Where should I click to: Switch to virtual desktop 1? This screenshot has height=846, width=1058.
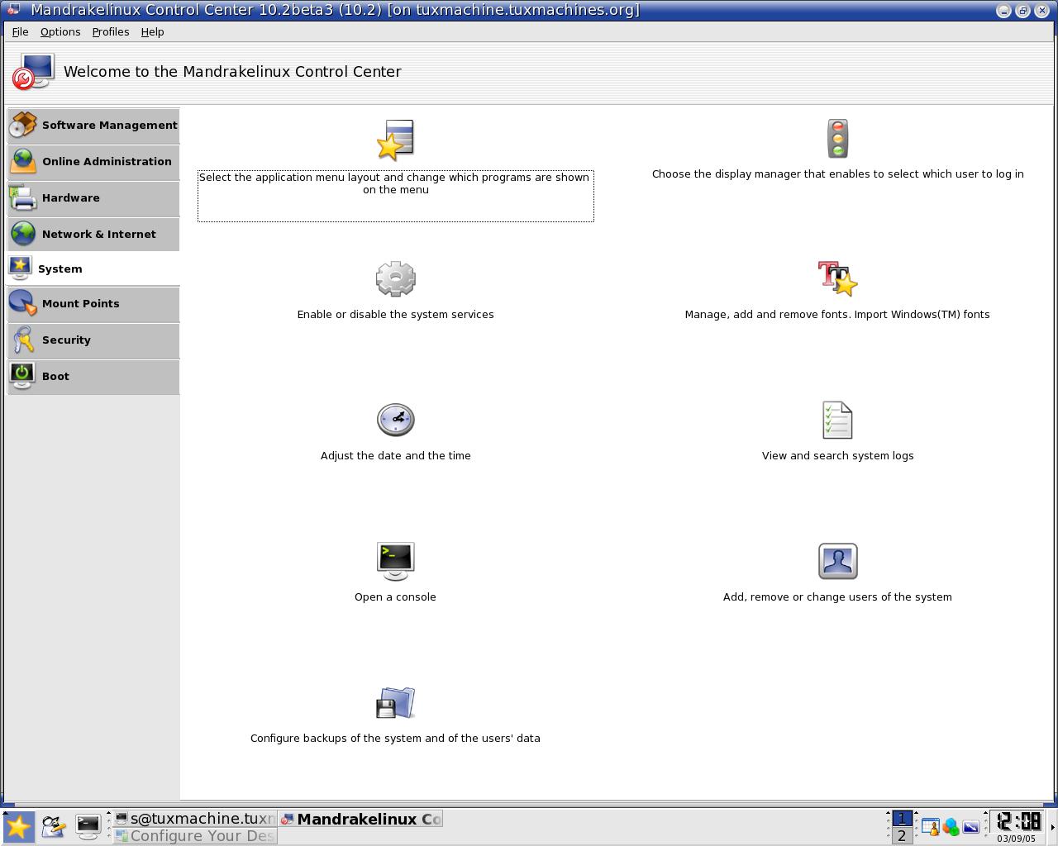[x=902, y=818]
